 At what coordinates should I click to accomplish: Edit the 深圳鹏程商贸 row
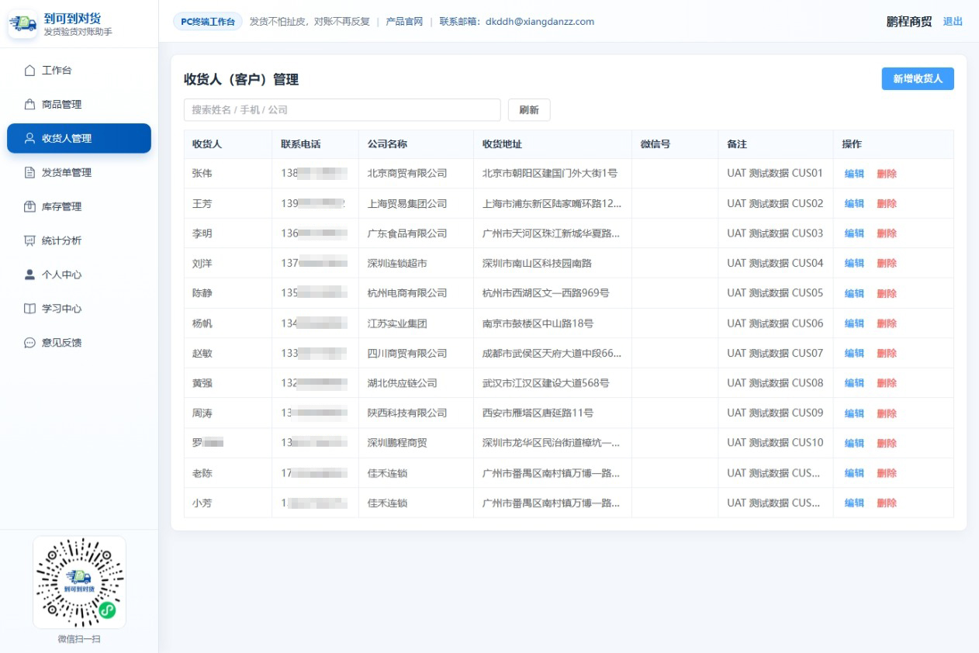tap(854, 444)
